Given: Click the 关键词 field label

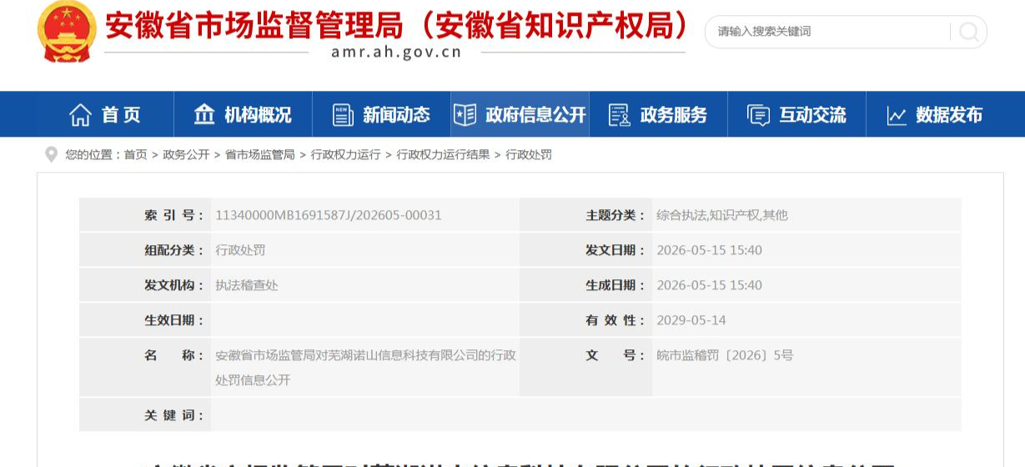Looking at the screenshot, I should coord(174,415).
